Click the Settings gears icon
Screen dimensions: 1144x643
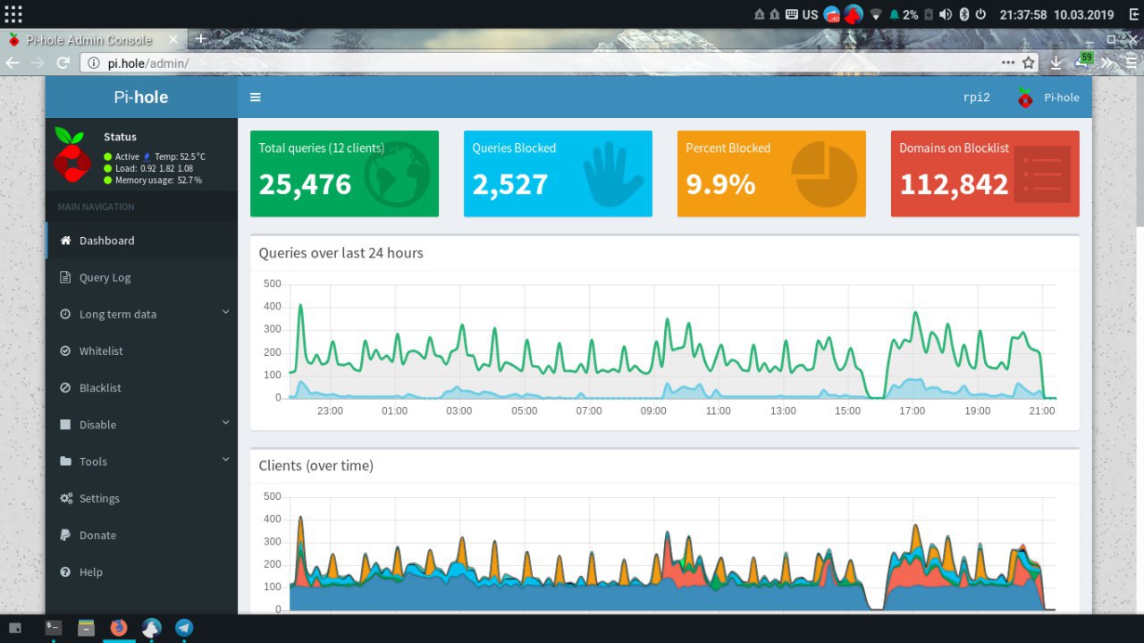66,498
